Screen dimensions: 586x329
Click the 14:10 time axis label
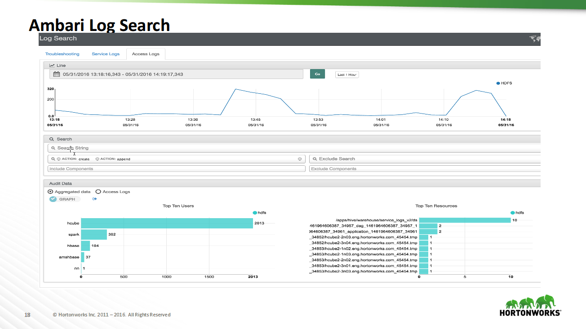pos(443,120)
